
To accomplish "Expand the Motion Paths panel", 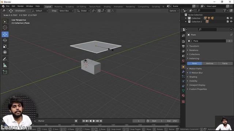I will [195, 69].
